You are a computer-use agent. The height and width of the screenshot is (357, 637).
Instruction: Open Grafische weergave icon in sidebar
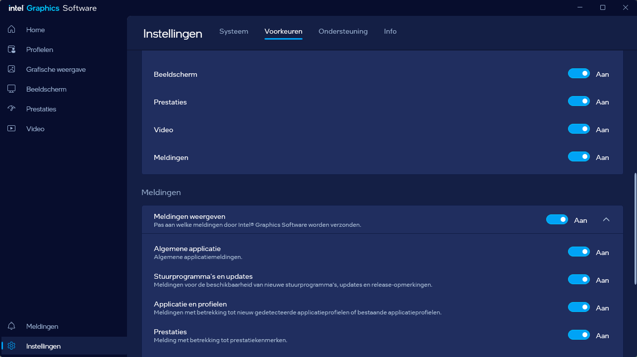coord(11,69)
